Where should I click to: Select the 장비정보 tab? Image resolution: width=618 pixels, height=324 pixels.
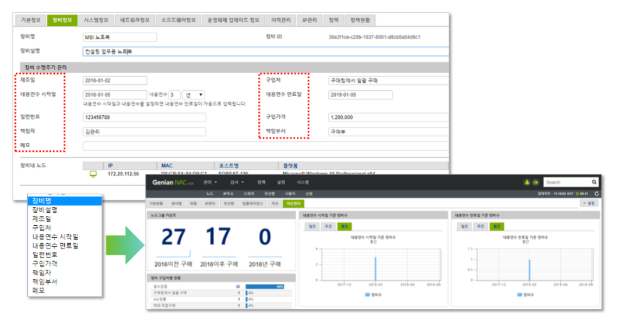click(x=62, y=20)
